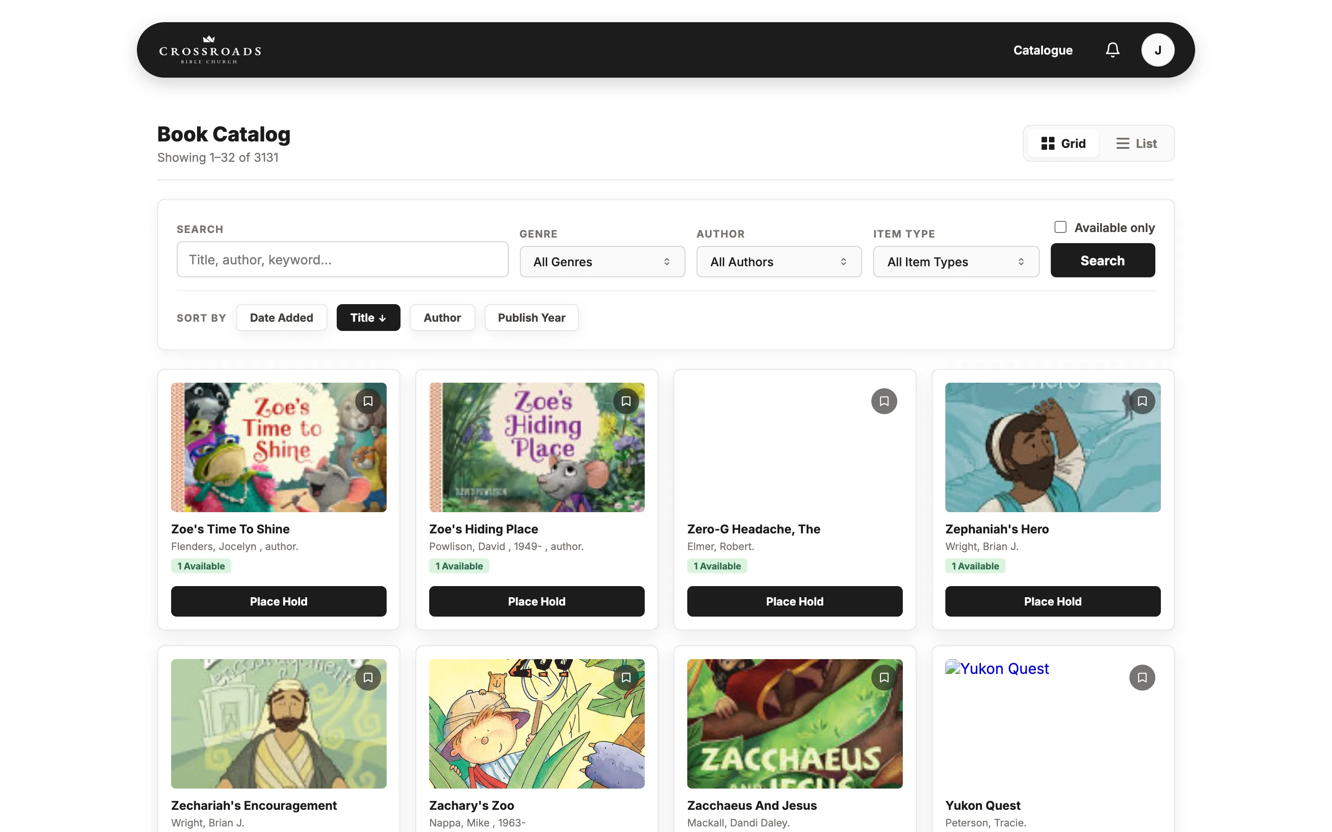Click author Nappa, Mike , 1963-

477,823
